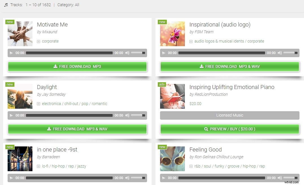Expand tags plus icon for Daylight

(38, 104)
